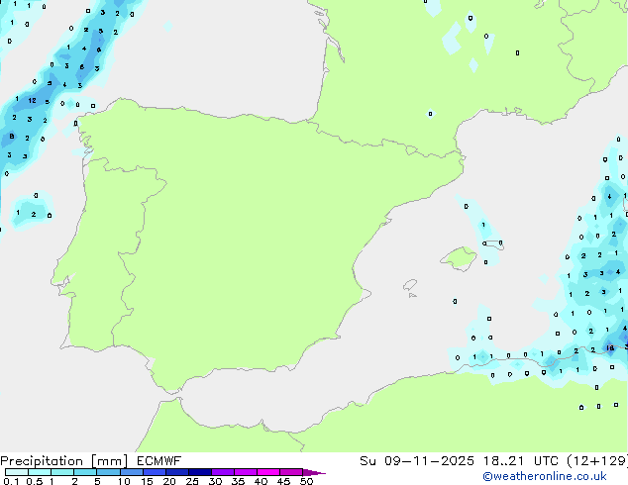The height and width of the screenshot is (485, 628).
Task: Pick the legend swatch between 2 and 5
Action: [x=86, y=472]
